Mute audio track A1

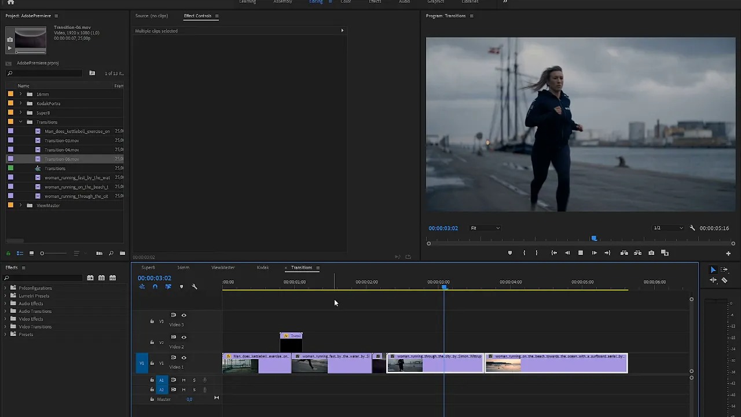(x=184, y=381)
